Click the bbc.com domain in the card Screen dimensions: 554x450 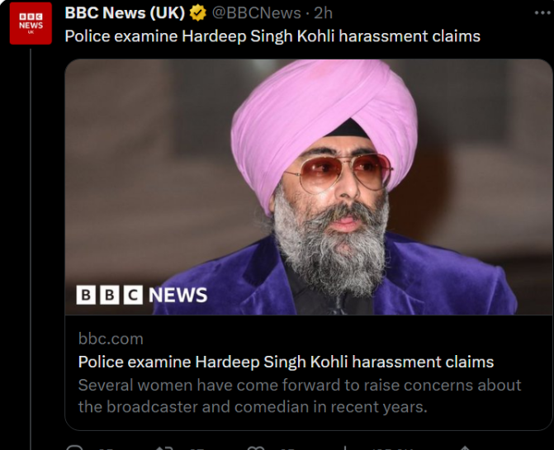point(111,339)
